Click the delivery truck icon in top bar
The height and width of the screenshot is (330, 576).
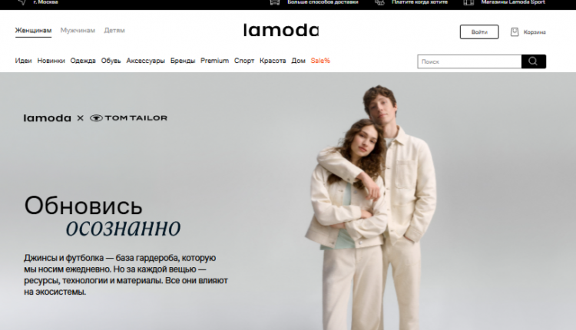pos(275,2)
